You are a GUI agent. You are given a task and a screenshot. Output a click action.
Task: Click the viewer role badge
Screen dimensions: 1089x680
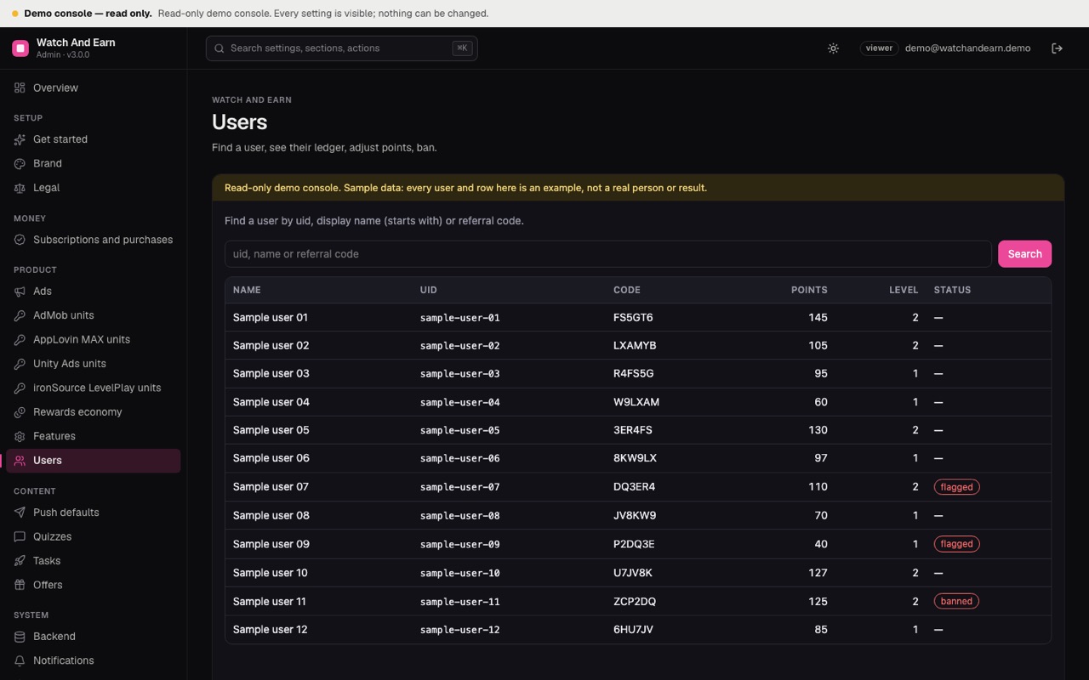[879, 48]
